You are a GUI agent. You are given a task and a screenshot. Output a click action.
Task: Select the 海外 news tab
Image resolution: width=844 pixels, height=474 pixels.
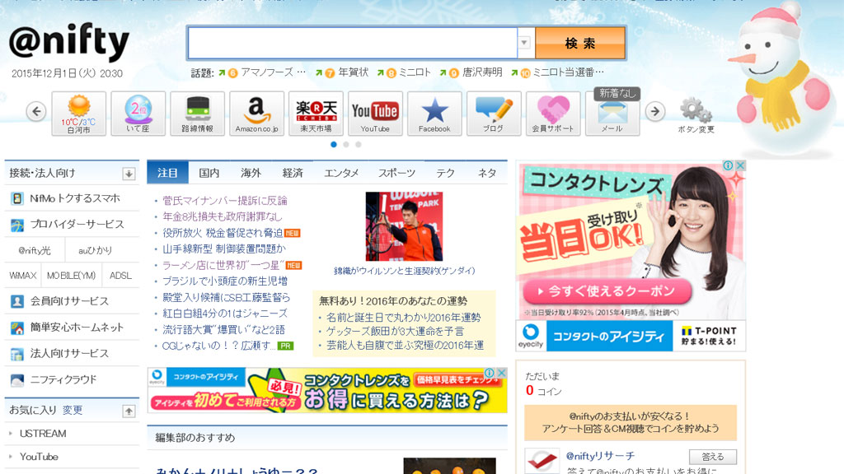pyautogui.click(x=251, y=173)
